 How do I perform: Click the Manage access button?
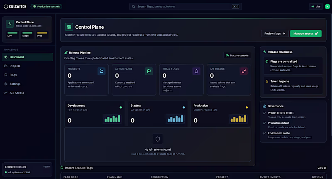(x=306, y=34)
